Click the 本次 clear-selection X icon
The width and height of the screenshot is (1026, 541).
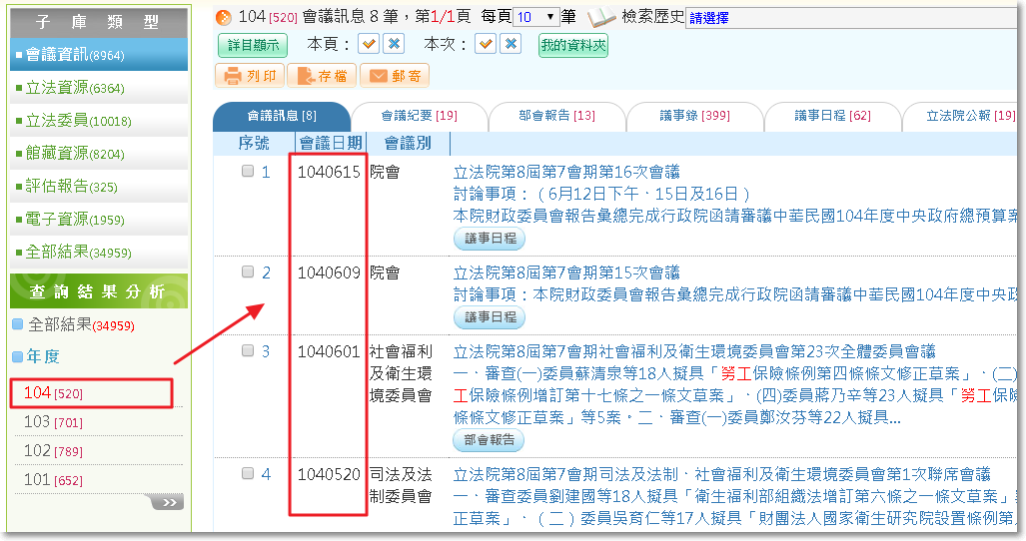pos(512,45)
